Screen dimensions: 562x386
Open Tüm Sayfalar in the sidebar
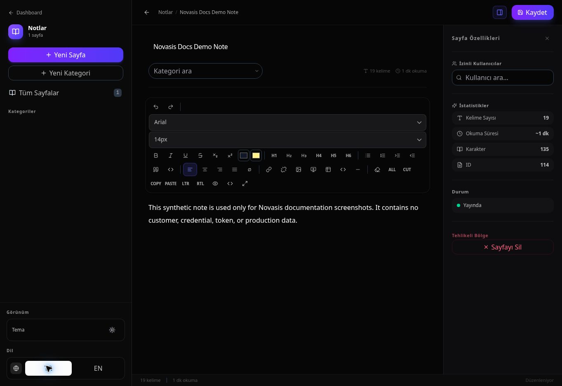[x=66, y=93]
